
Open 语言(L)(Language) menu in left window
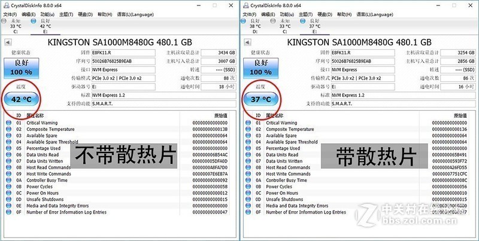tap(135, 14)
